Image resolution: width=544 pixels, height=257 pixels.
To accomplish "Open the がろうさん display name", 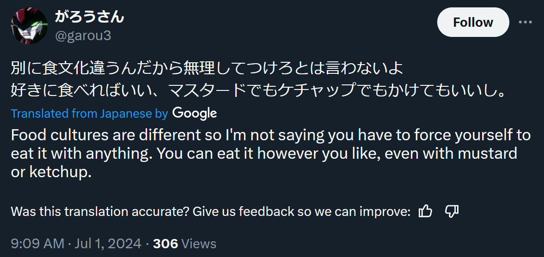I will click(90, 17).
